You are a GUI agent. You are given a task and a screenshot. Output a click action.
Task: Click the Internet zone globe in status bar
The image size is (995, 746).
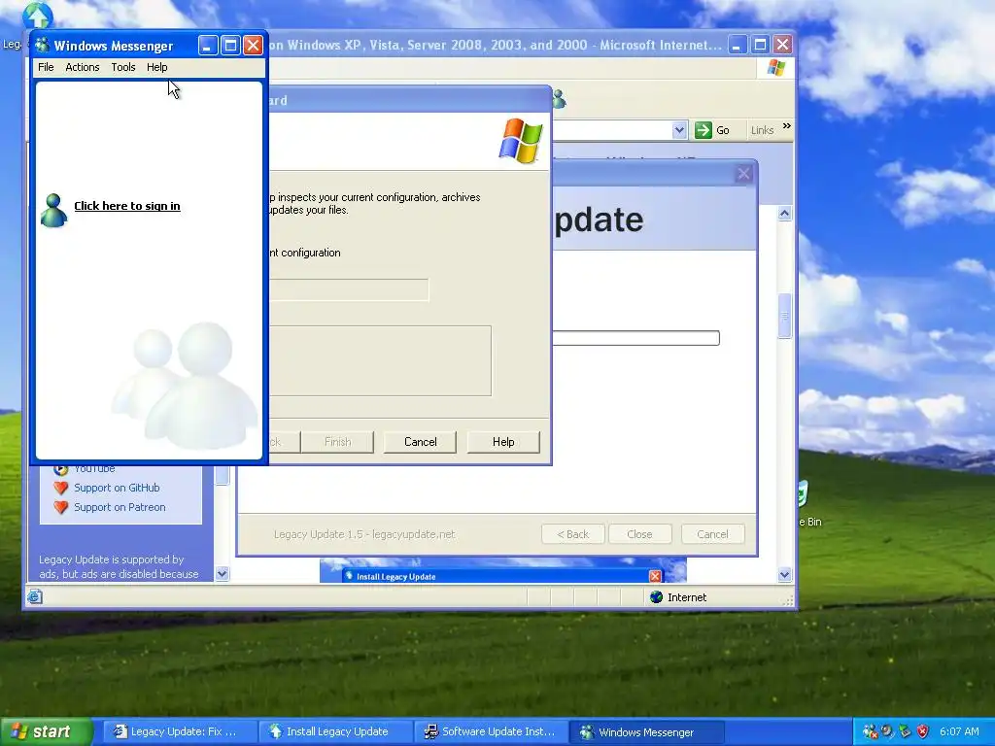point(656,597)
